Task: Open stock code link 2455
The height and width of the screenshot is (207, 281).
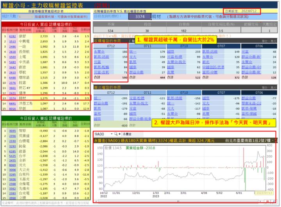Action: pyautogui.click(x=12, y=160)
